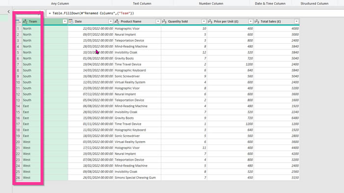The width and height of the screenshot is (344, 193).
Task: Click the Gravity Boots cell in row 6
Action: pyautogui.click(x=137, y=58)
